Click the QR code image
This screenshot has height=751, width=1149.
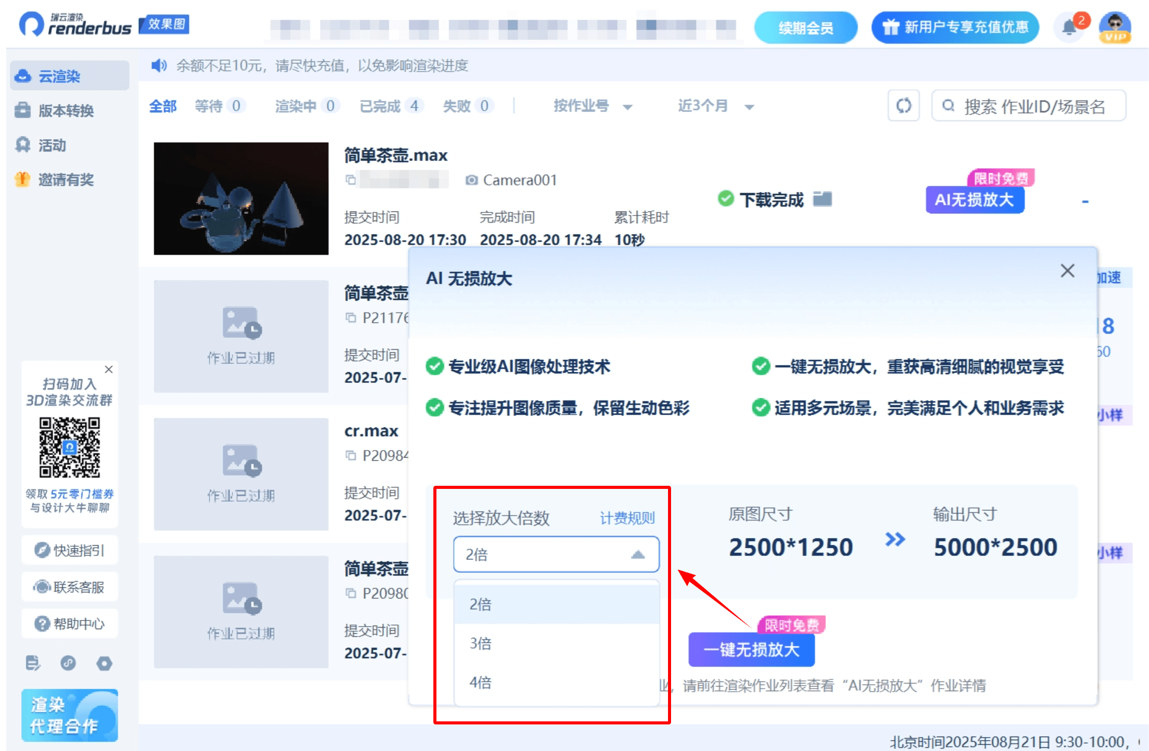[x=70, y=447]
